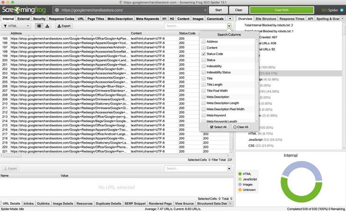
Task: Clear the URL field with the X icon
Action: (x=205, y=10)
